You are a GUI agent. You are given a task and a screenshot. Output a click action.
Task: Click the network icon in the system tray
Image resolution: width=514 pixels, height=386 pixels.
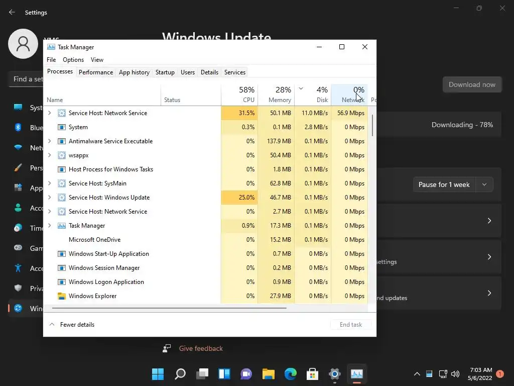(443, 374)
